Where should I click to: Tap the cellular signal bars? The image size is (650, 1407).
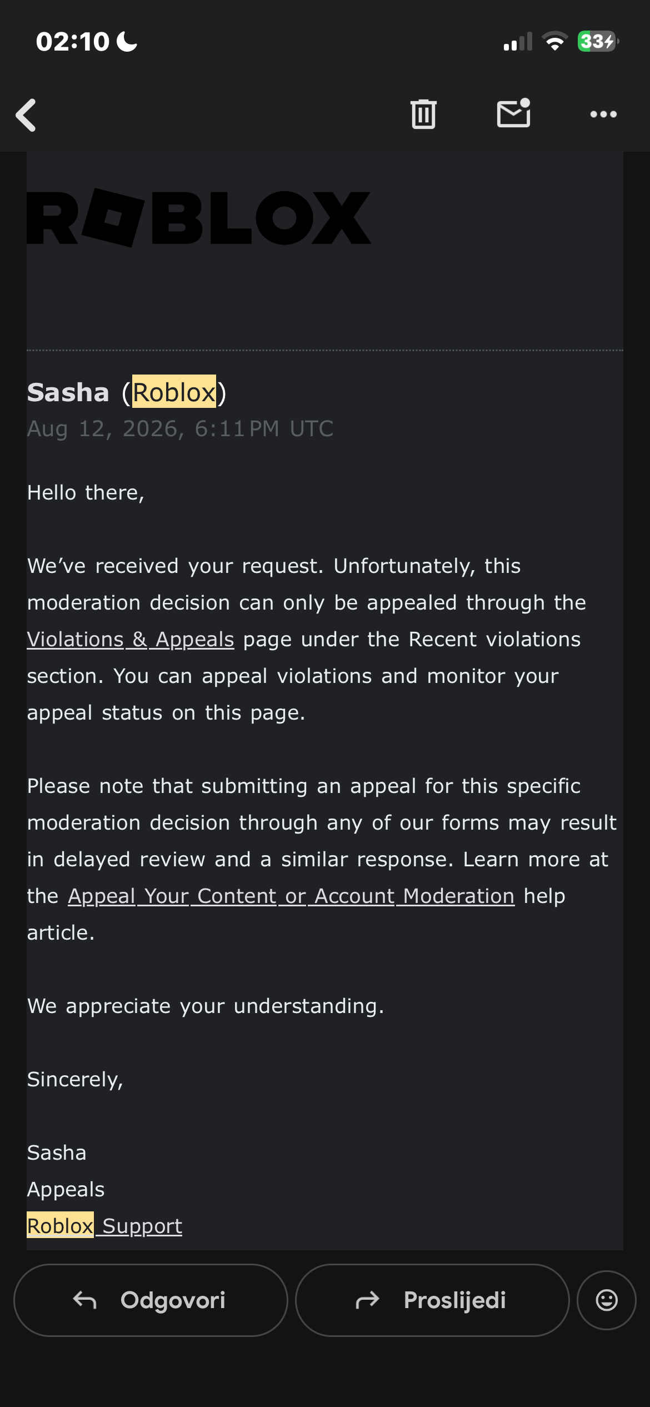click(518, 42)
